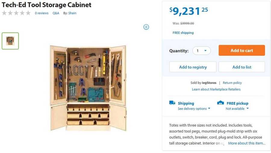Expand More about this item

point(247,143)
